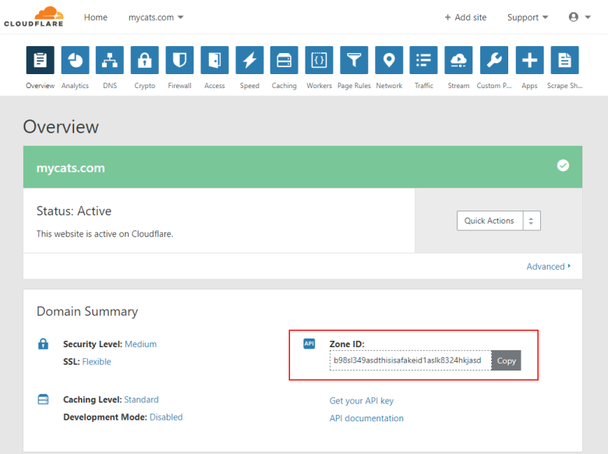
Task: Open the Access door icon
Action: (214, 60)
